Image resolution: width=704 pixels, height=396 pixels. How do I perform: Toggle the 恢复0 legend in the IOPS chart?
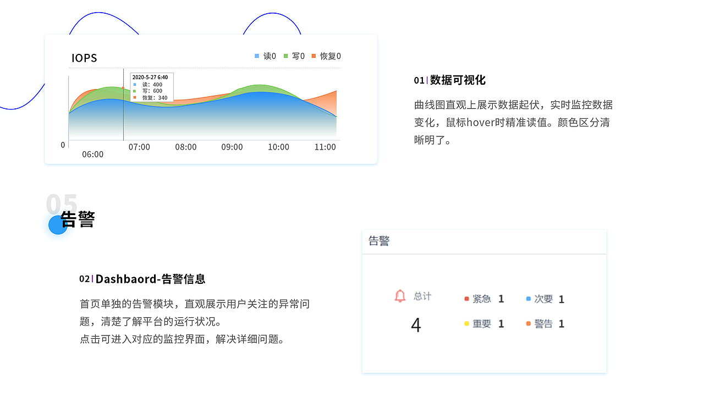326,56
